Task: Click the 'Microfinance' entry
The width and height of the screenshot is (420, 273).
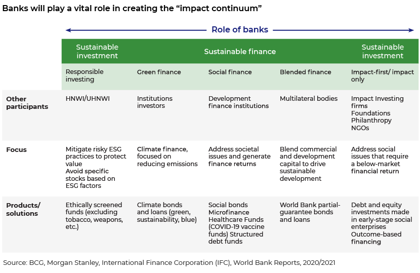Action: click(229, 212)
